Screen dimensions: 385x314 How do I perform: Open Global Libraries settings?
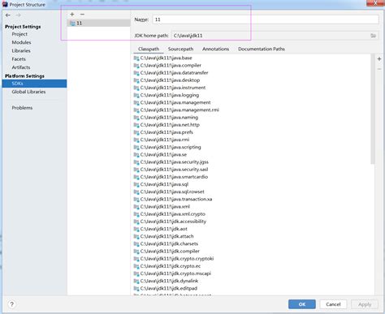(x=28, y=92)
